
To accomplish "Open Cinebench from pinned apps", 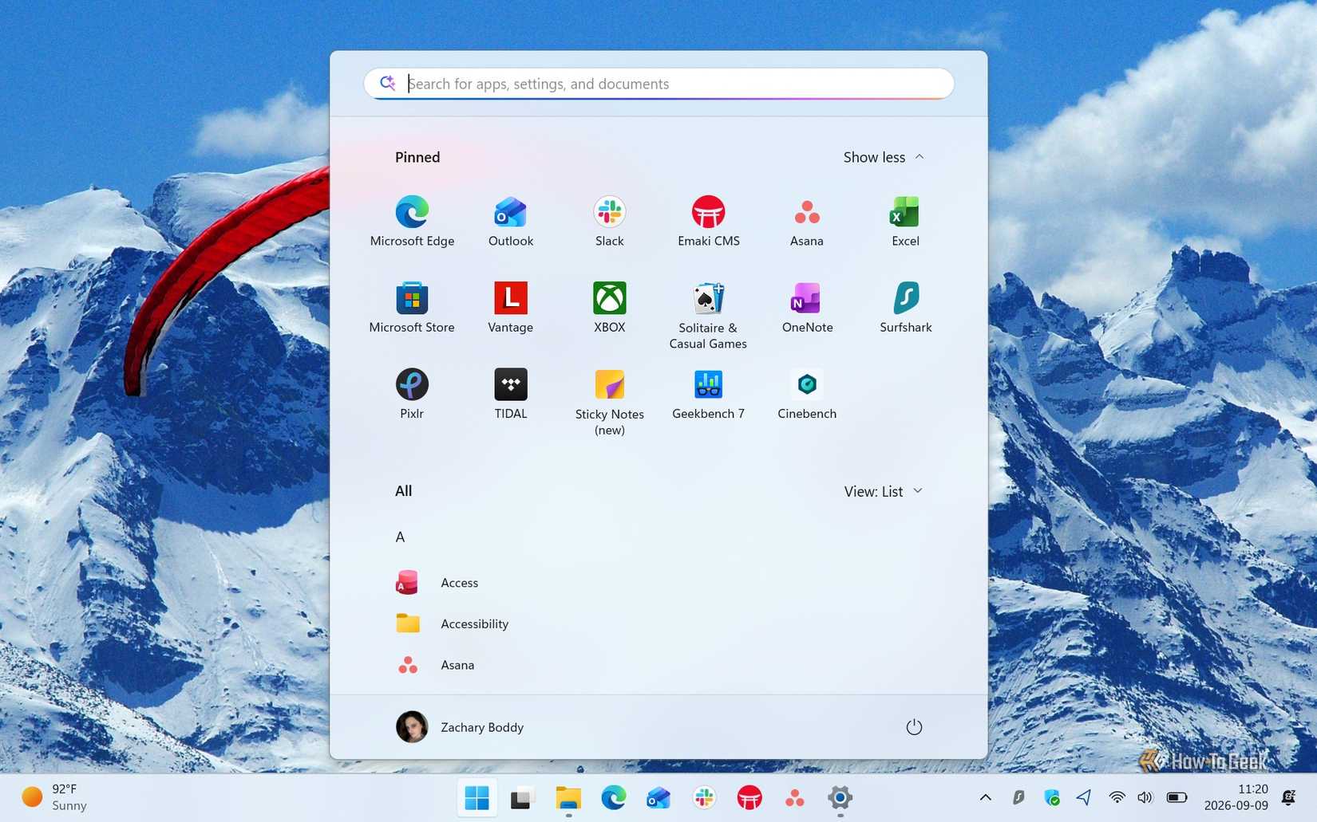I will pyautogui.click(x=807, y=394).
